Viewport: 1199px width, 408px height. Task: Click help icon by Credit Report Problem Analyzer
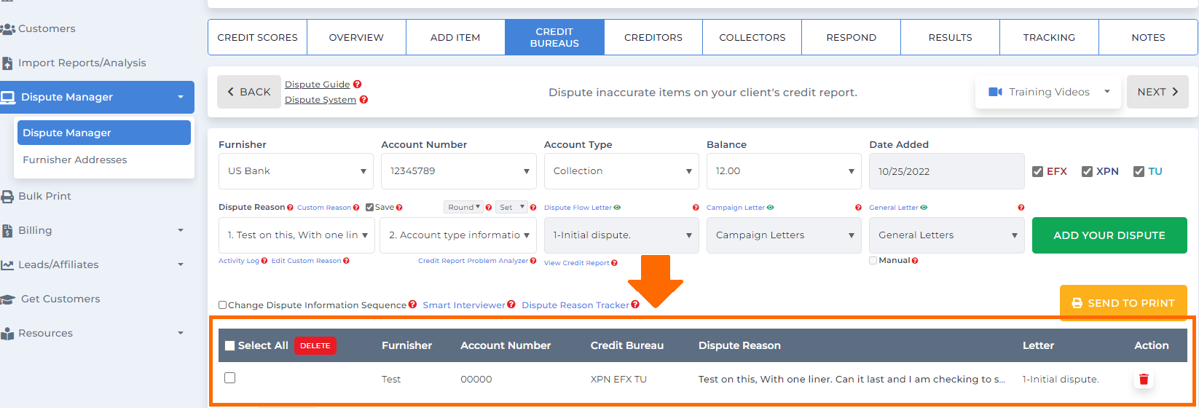(533, 261)
